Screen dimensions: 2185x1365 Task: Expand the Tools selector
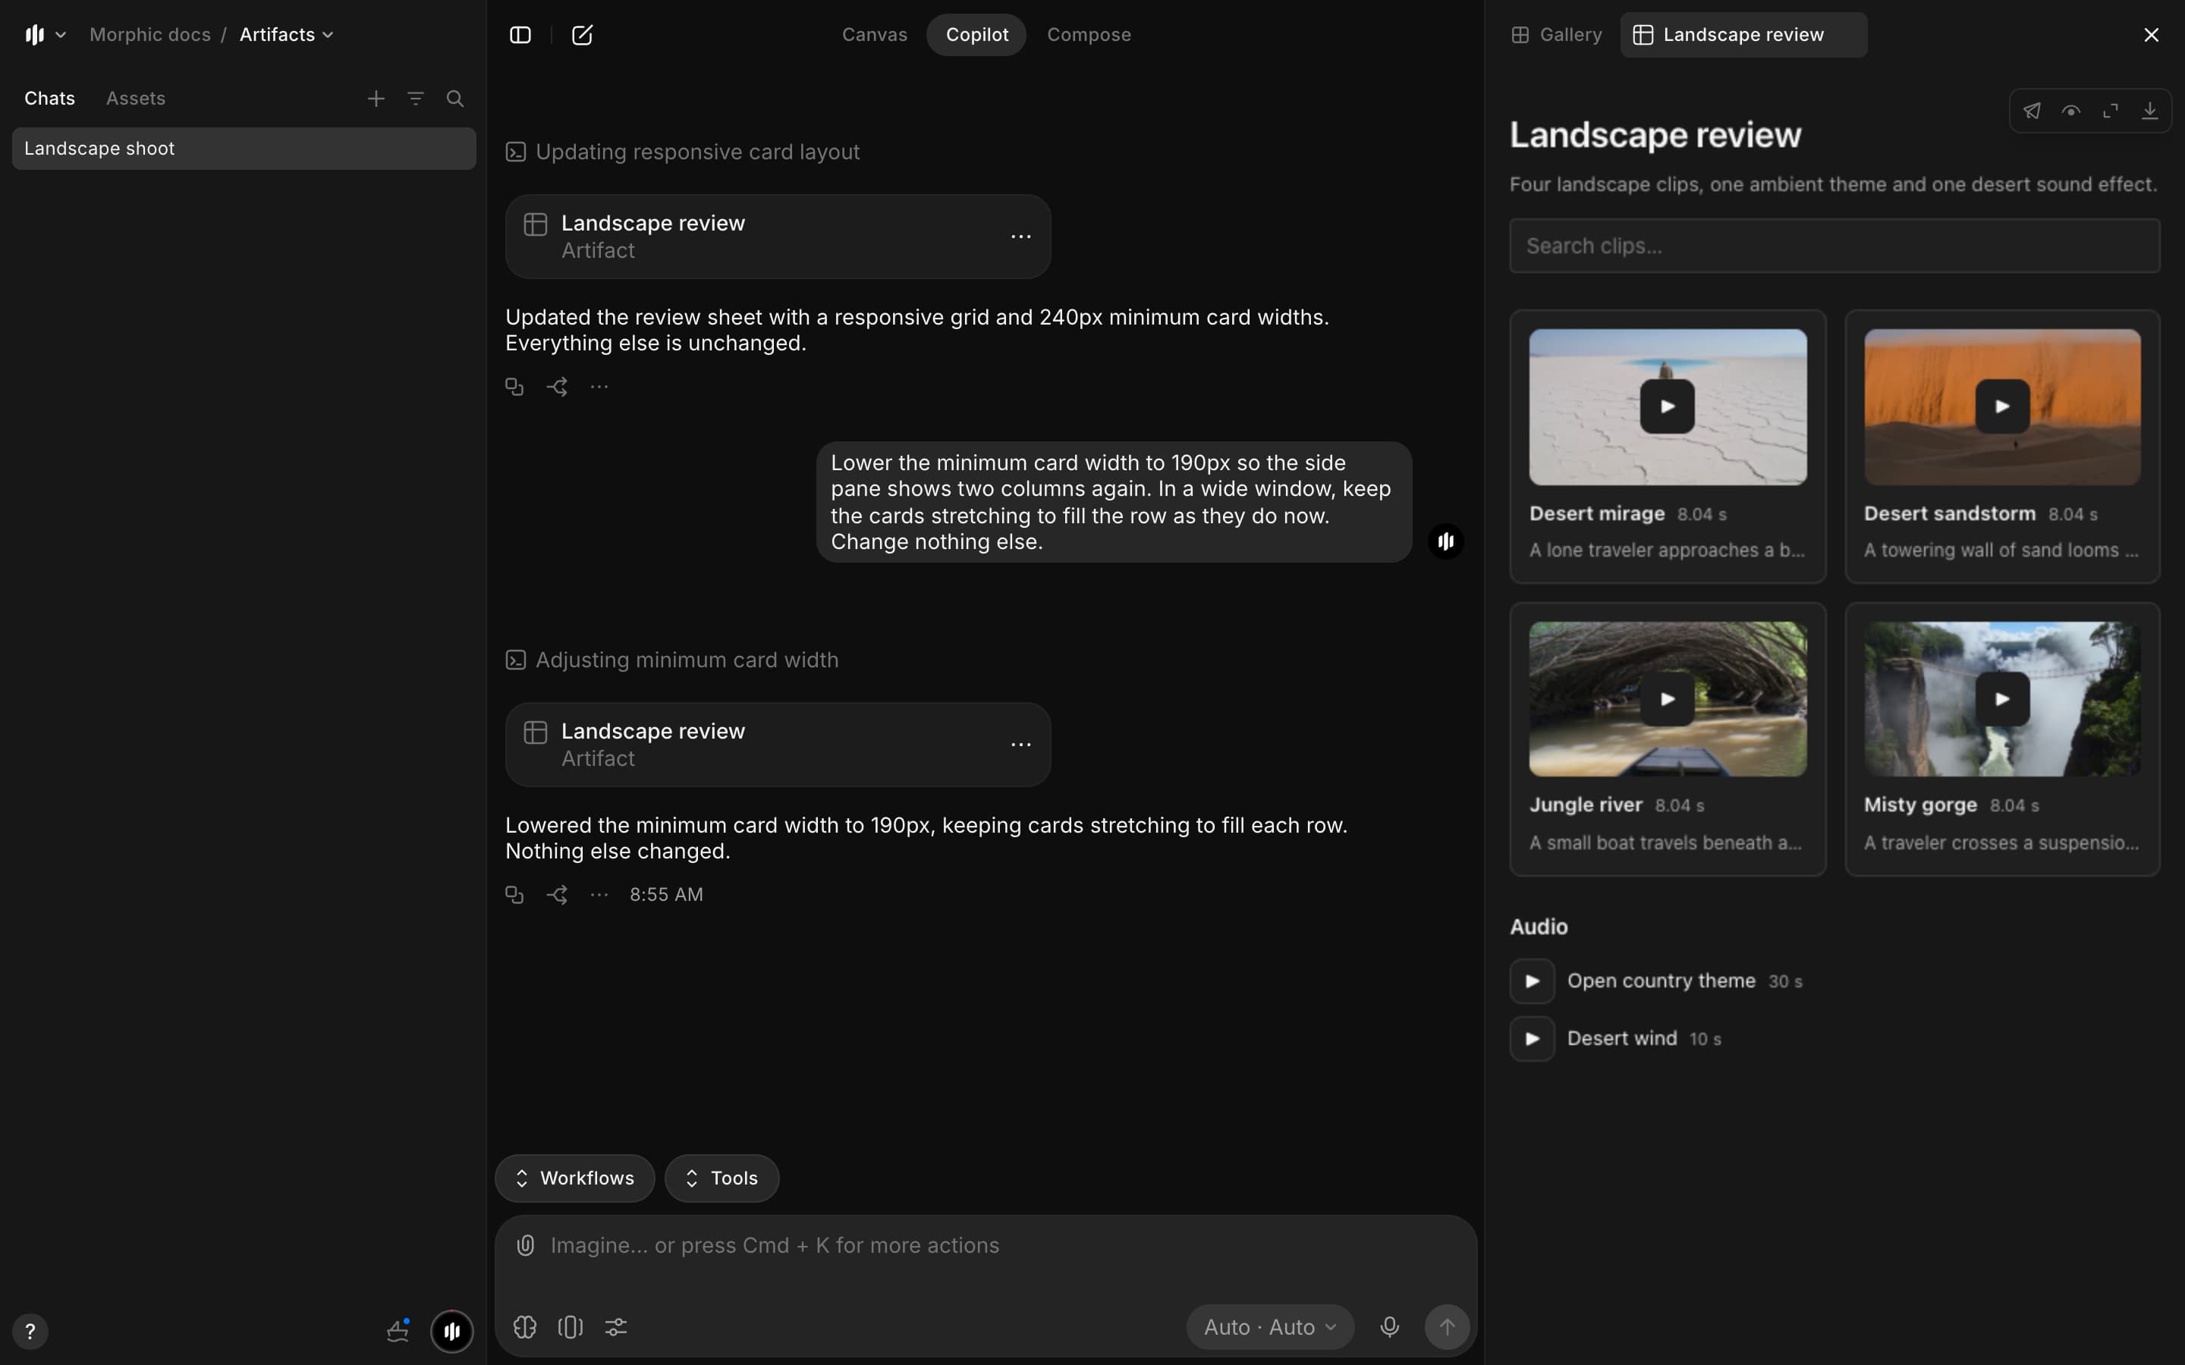pos(722,1178)
